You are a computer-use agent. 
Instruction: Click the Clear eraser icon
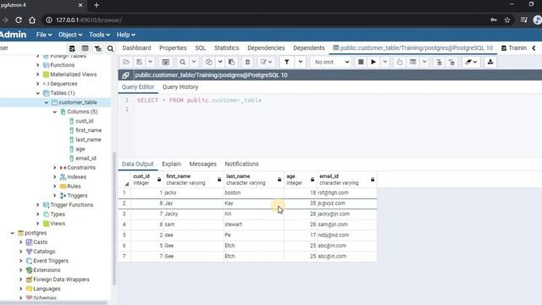point(471,62)
